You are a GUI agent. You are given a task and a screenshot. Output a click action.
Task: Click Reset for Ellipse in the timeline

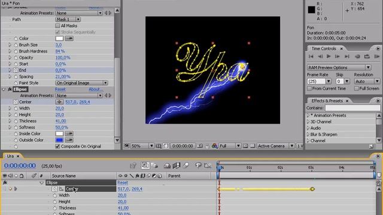[123, 183]
